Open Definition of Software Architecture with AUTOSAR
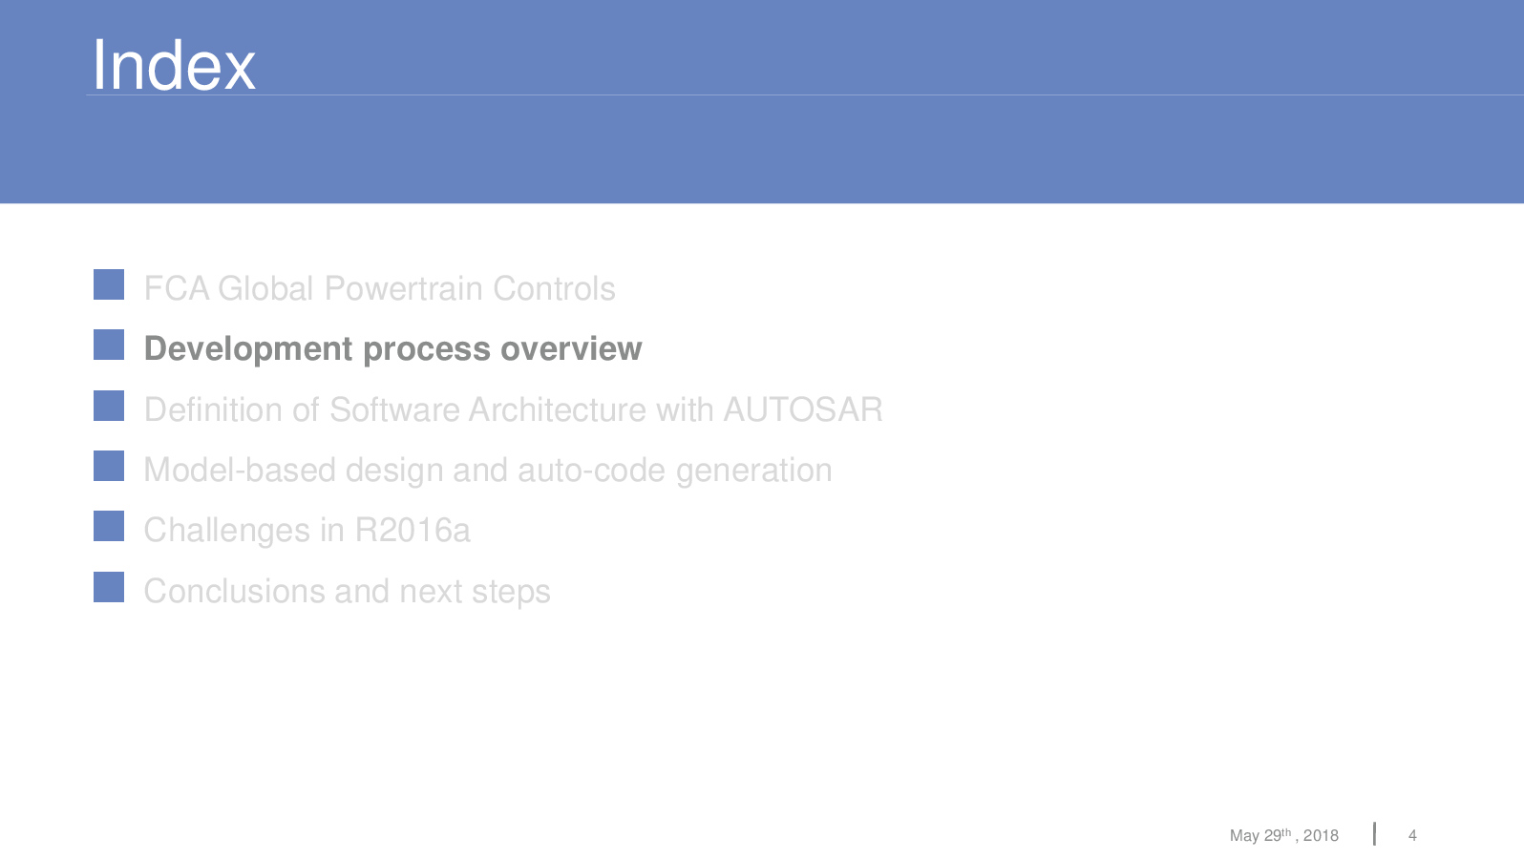This screenshot has width=1524, height=859. coord(513,409)
